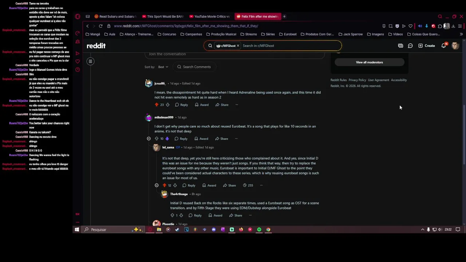466x262 pixels.
Task: Open new browser tab with the plus button
Action: (284, 16)
